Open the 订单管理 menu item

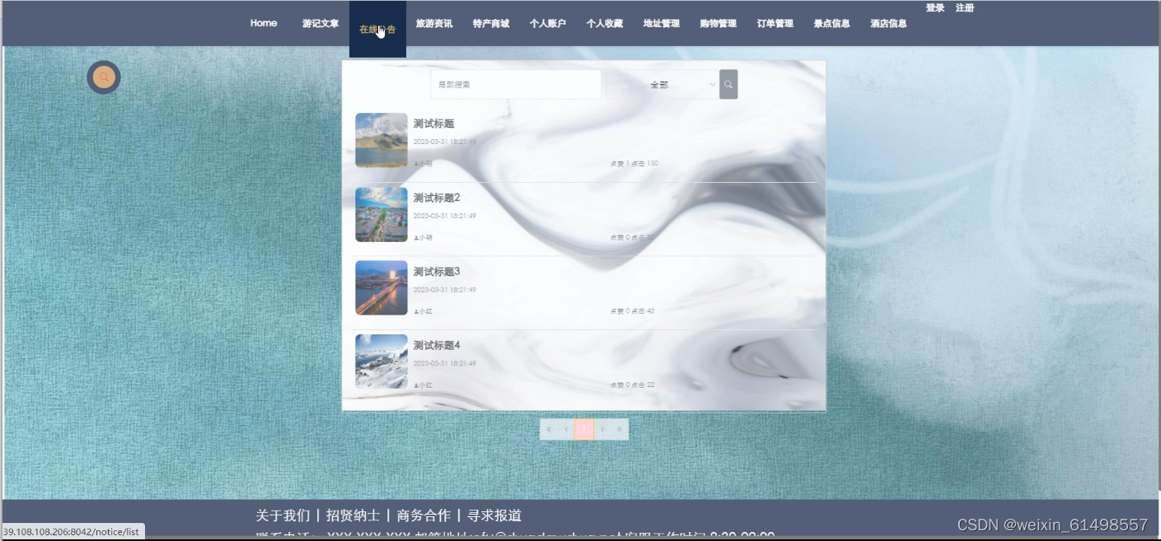[775, 23]
